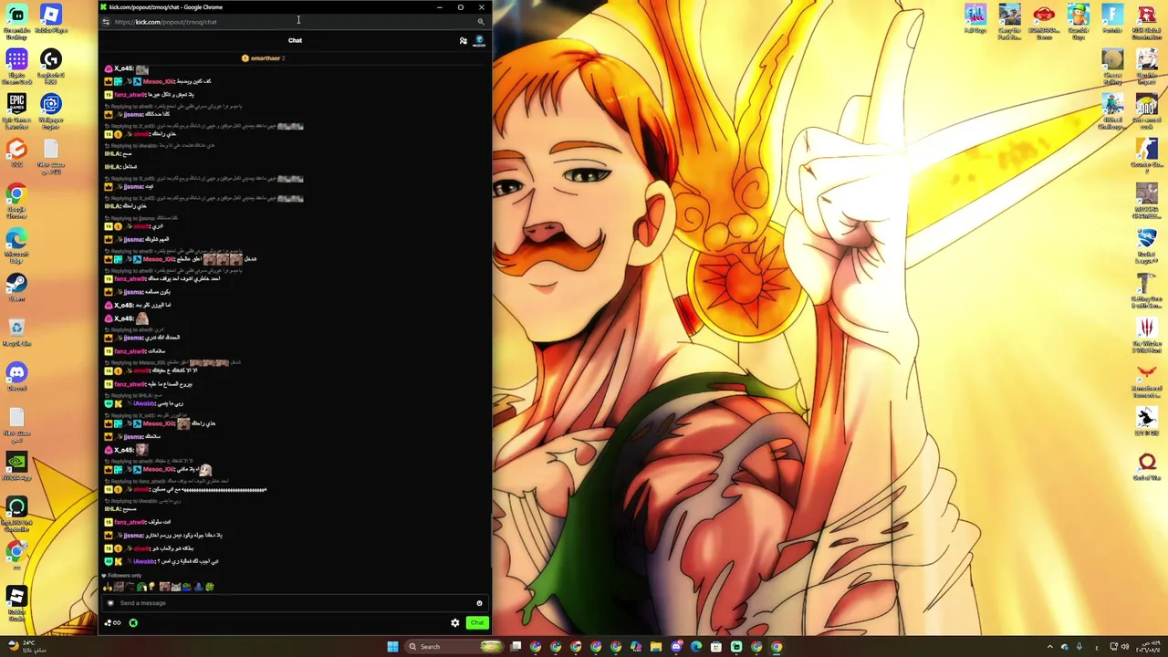Open the Stumble Guys desktop shortcut
Screen dimensions: 1168x657
coord(1078,20)
